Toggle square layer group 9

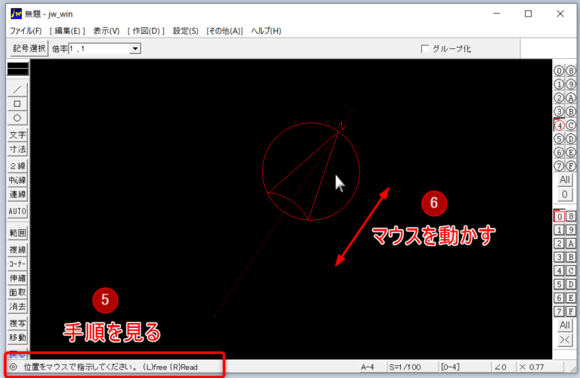571,230
